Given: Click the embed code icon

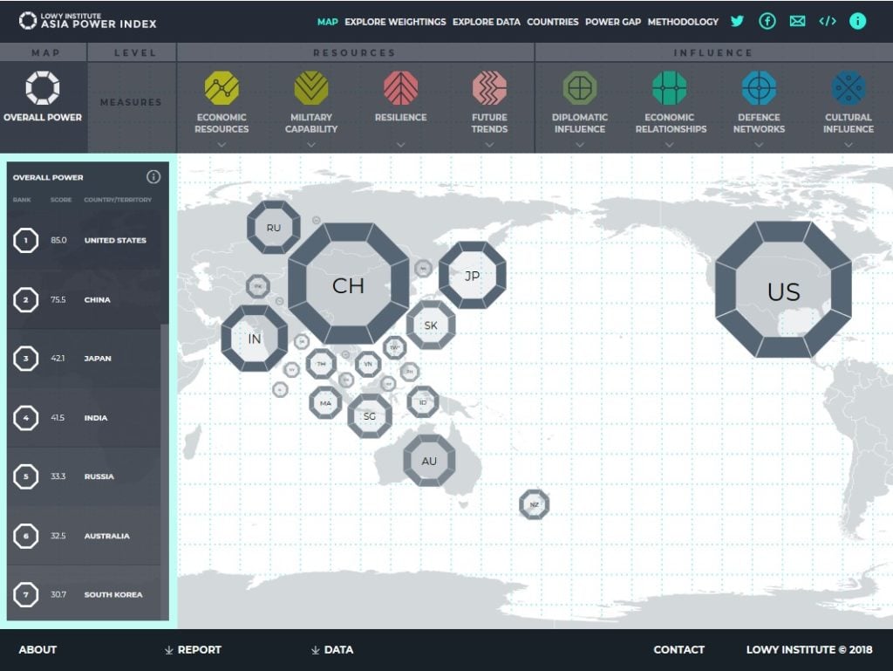Looking at the screenshot, I should pyautogui.click(x=827, y=21).
